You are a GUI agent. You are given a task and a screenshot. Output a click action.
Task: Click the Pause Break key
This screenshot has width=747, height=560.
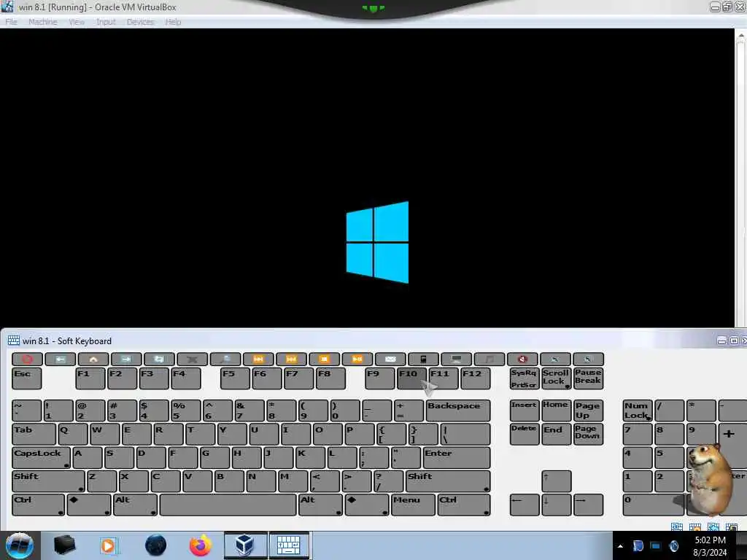tap(589, 378)
